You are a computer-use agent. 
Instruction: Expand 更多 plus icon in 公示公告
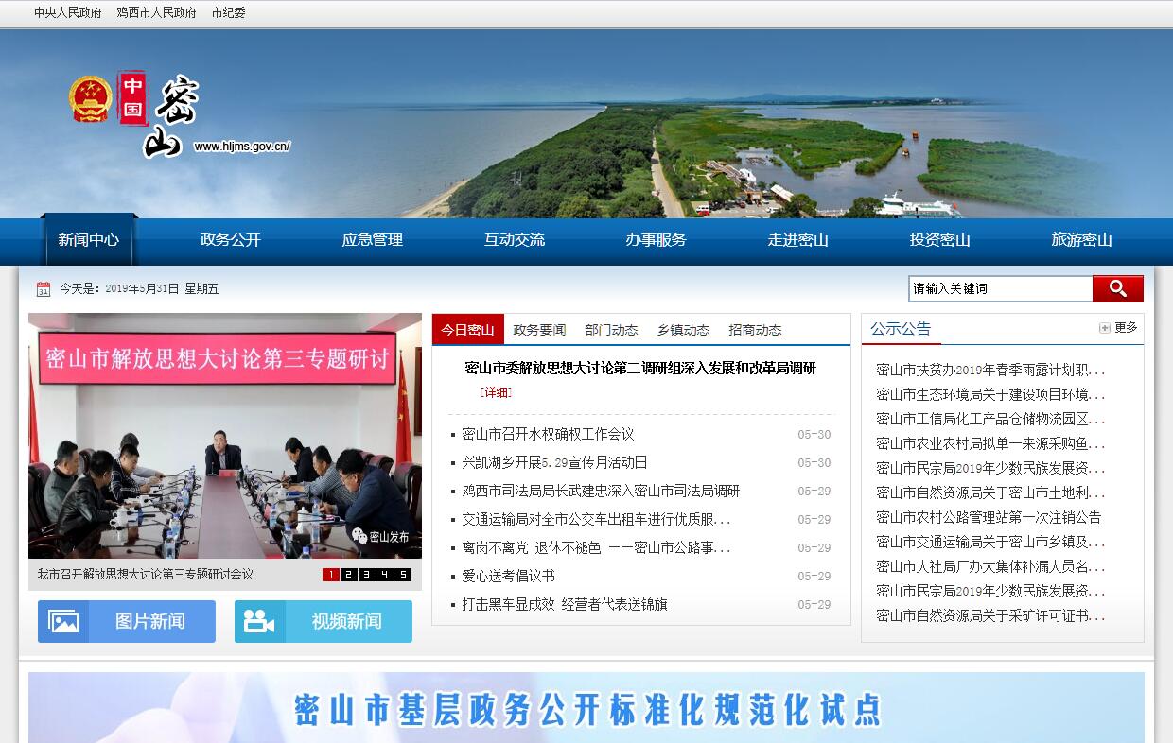tap(1104, 328)
